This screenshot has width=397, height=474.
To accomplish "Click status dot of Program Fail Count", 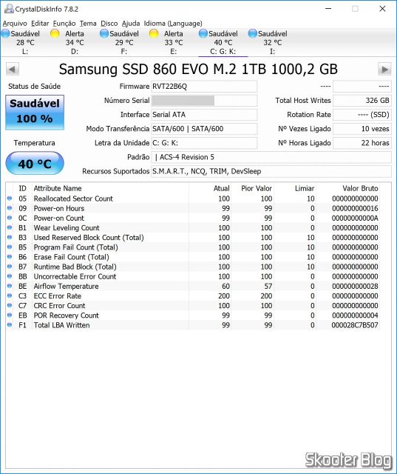I will point(10,247).
